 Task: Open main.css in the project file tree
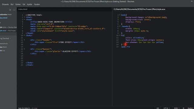click(2, 51)
